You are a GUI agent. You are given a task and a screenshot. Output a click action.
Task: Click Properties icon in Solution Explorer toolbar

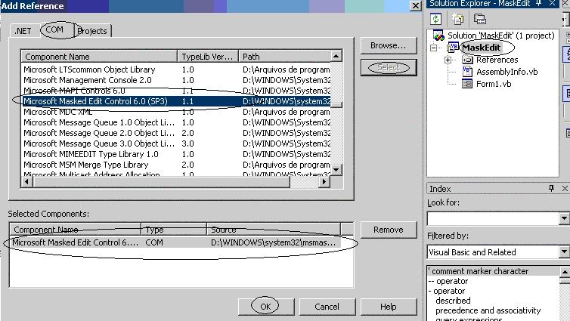click(x=479, y=19)
